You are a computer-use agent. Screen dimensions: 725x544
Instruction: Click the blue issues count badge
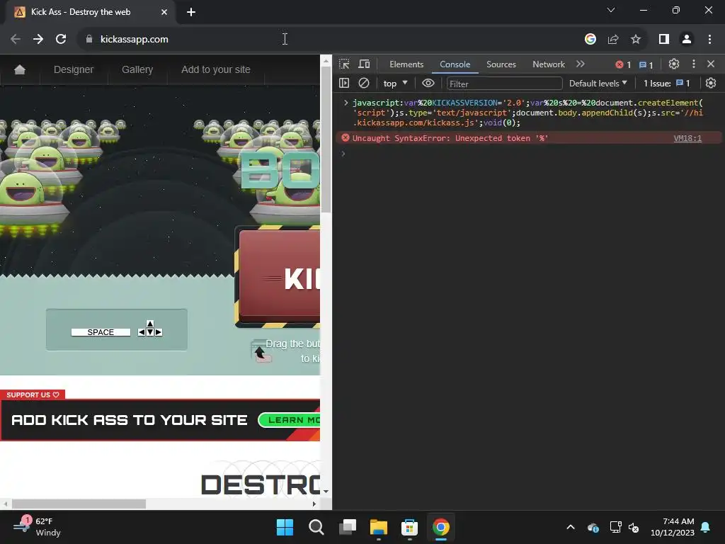pyautogui.click(x=646, y=64)
